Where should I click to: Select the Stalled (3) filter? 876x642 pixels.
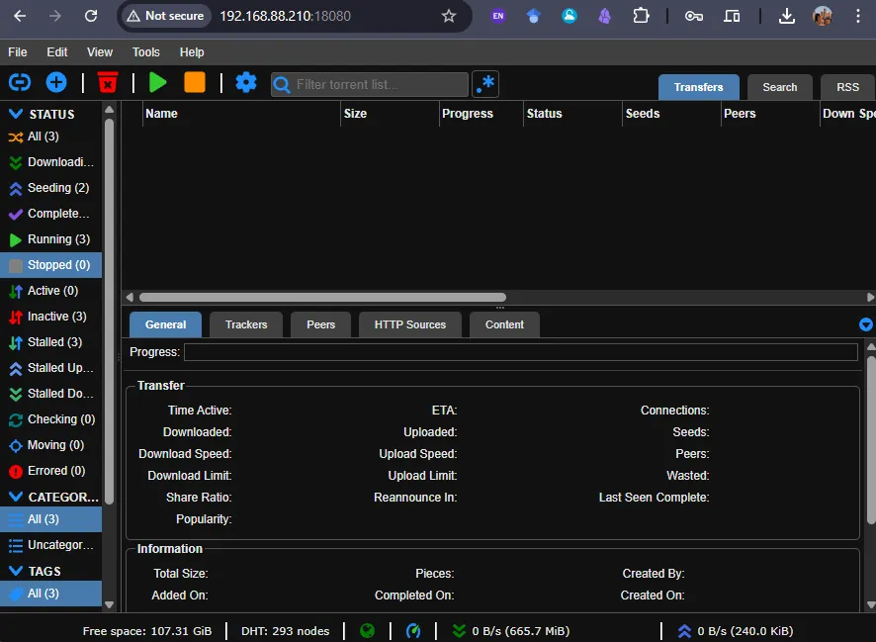pyautogui.click(x=50, y=342)
